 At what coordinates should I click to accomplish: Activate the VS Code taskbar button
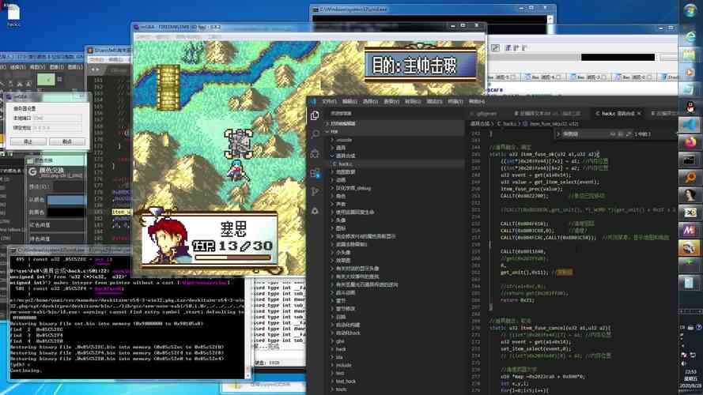690,124
